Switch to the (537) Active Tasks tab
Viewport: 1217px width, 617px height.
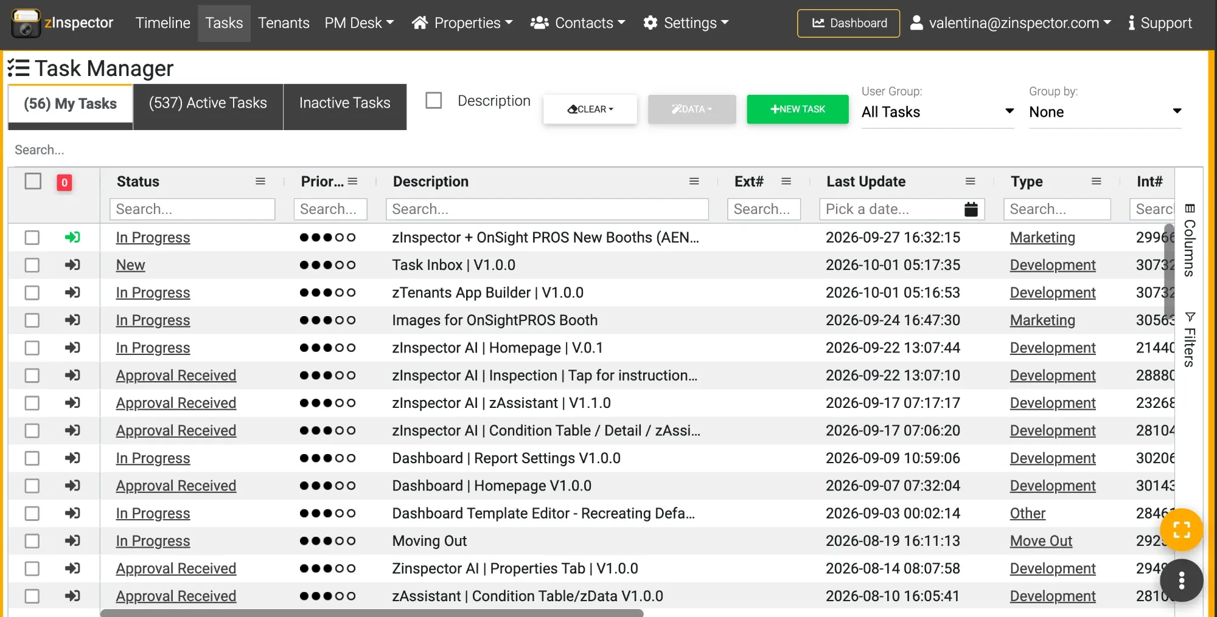pyautogui.click(x=208, y=106)
